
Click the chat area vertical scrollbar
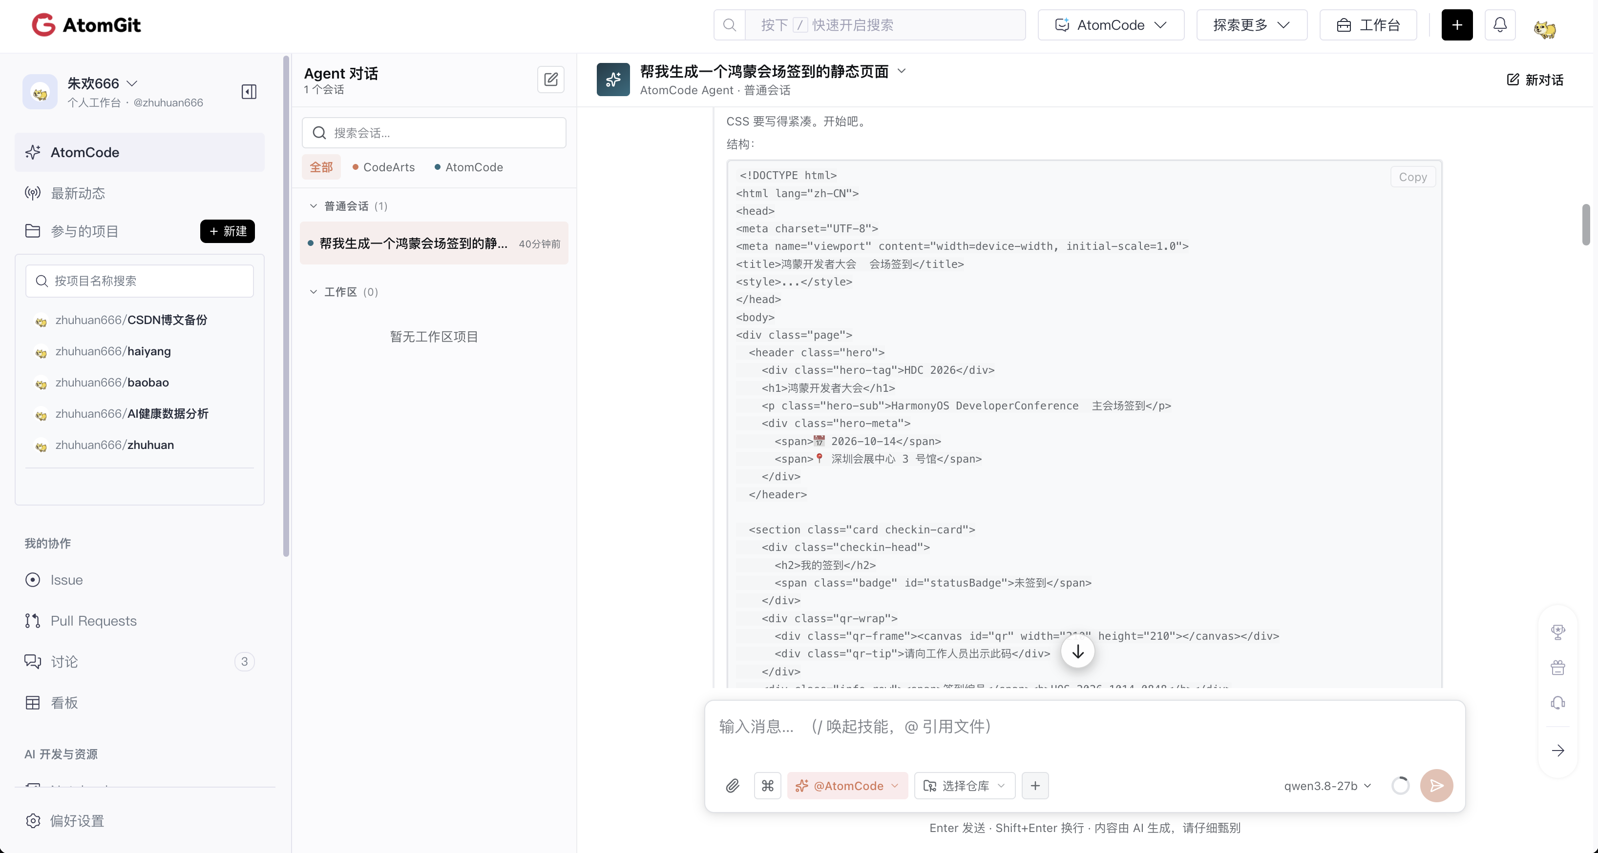click(1586, 224)
